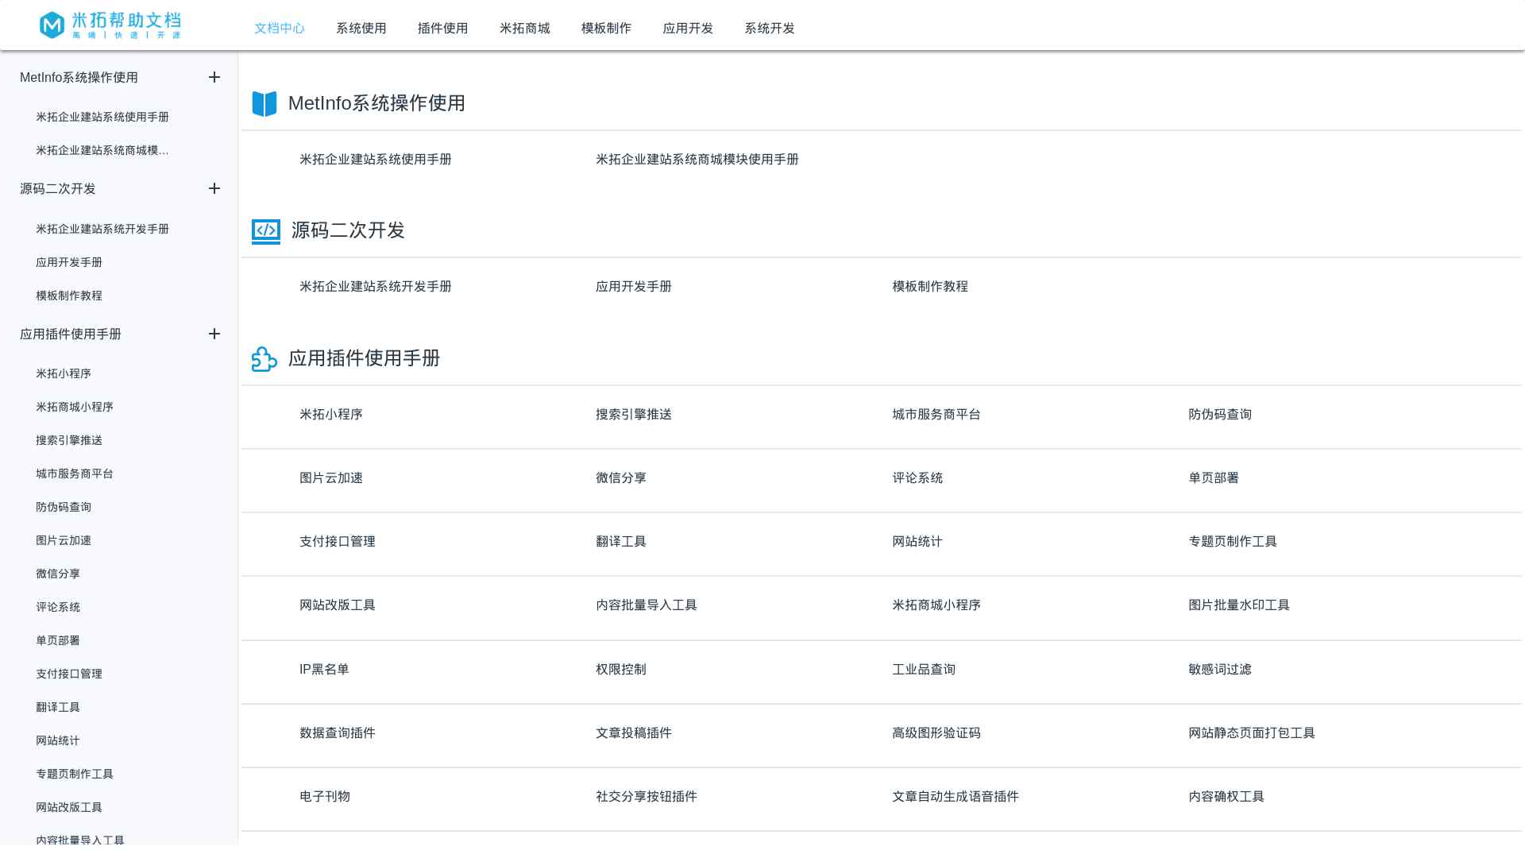Open 工业品查询 link

tap(924, 670)
